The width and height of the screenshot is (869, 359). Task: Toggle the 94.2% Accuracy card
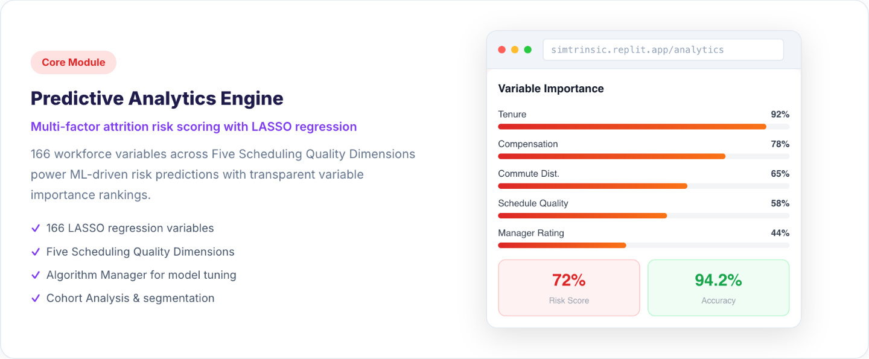click(718, 288)
